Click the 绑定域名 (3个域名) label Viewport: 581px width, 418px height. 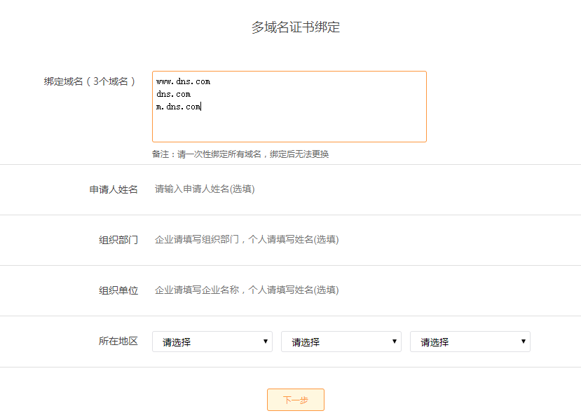click(90, 81)
